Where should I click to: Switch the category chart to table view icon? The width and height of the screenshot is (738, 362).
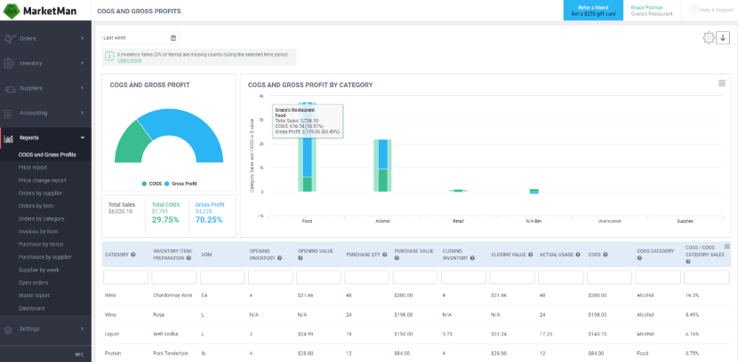(722, 83)
